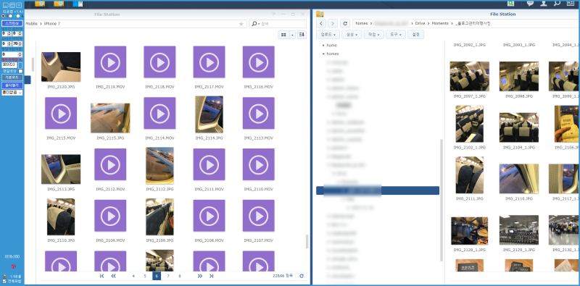The width and height of the screenshot is (580, 286).
Task: Open the 도구 dropdown menu
Action: [395, 34]
